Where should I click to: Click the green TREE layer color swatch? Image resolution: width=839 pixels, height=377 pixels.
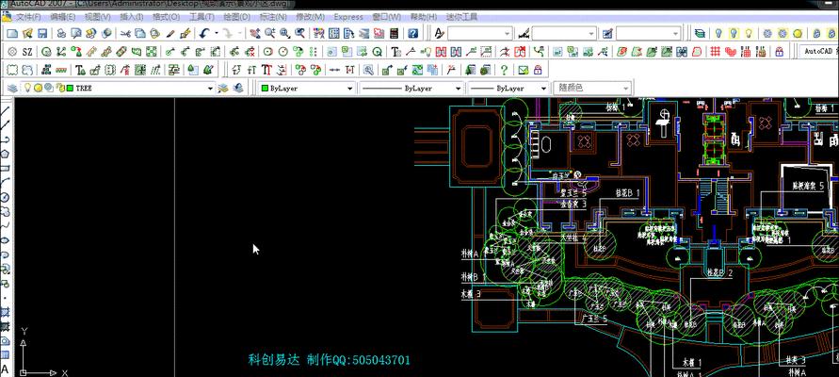click(x=70, y=88)
